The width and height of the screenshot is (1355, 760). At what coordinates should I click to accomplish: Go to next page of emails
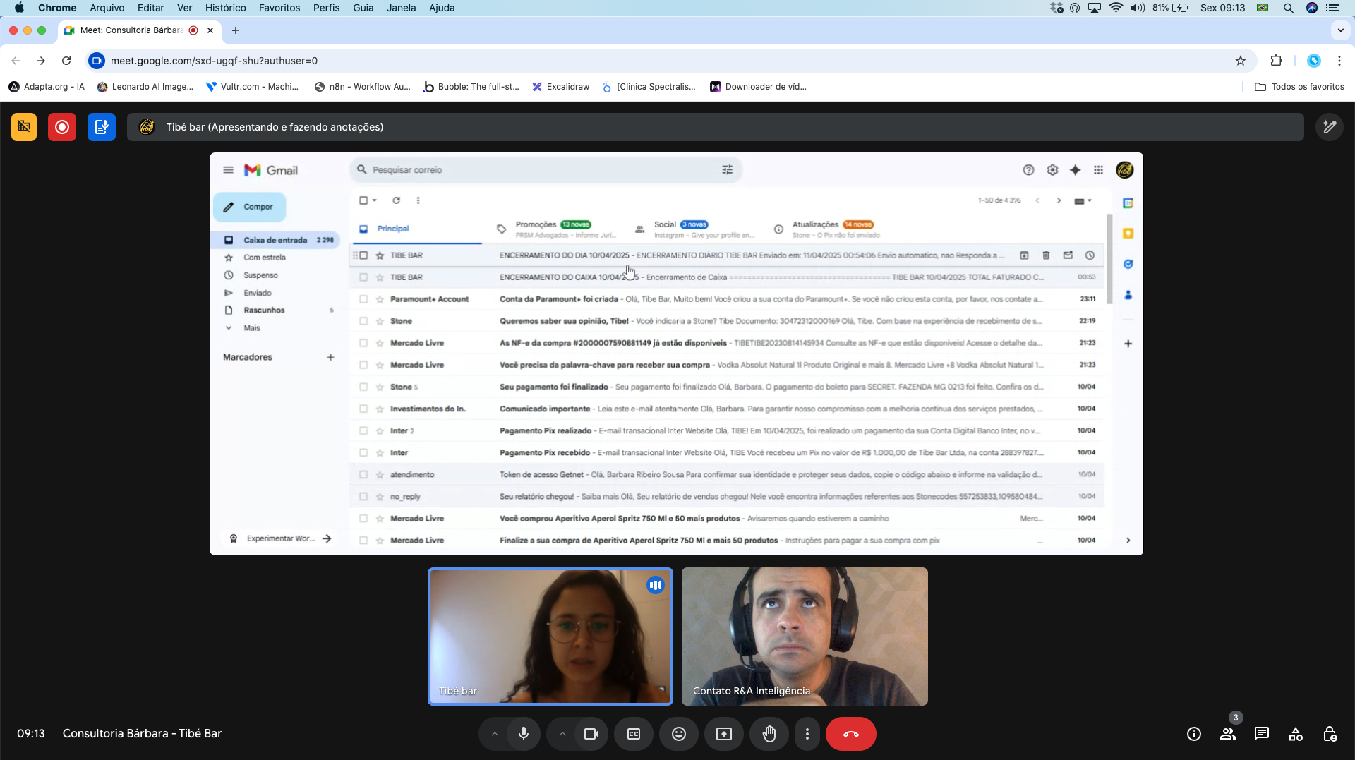click(1059, 200)
